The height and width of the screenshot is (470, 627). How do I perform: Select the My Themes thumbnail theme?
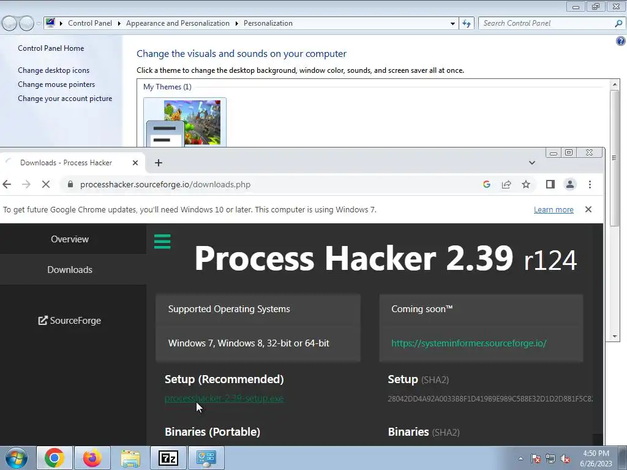tap(185, 122)
